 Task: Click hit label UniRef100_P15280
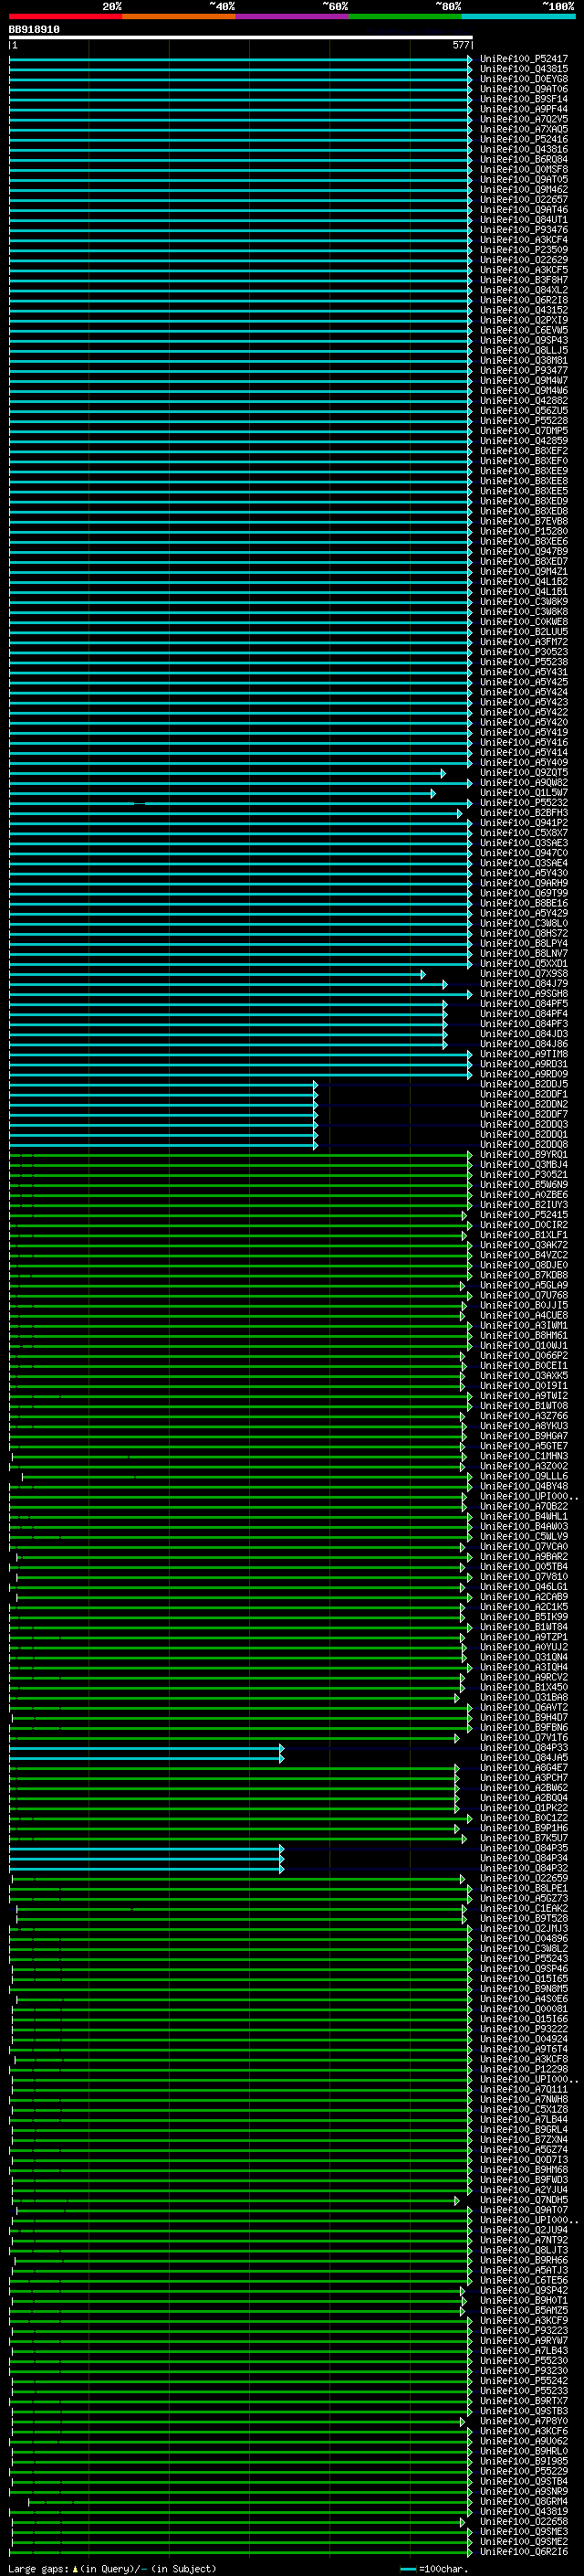pos(523,531)
